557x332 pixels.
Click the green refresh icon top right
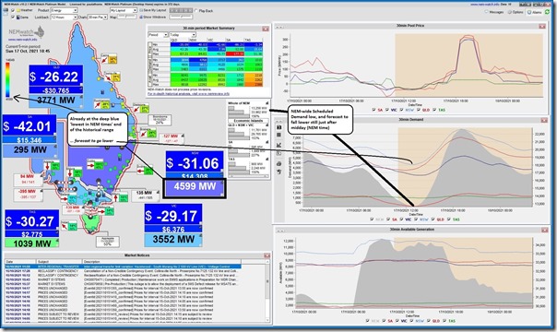[548, 12]
